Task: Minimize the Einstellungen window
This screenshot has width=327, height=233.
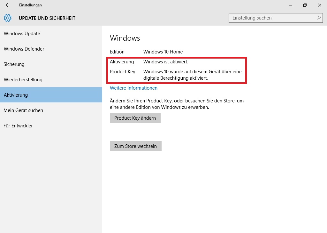Action: [x=290, y=5]
